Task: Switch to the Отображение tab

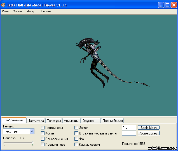Action: coord(13,120)
